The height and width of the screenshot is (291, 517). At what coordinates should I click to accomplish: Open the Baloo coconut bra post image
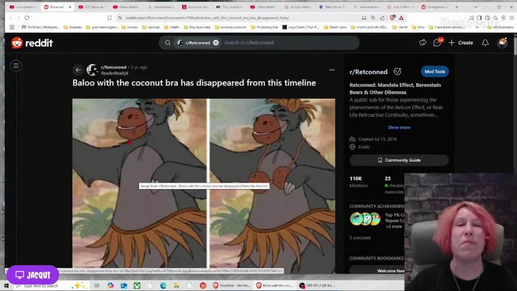[x=204, y=186]
